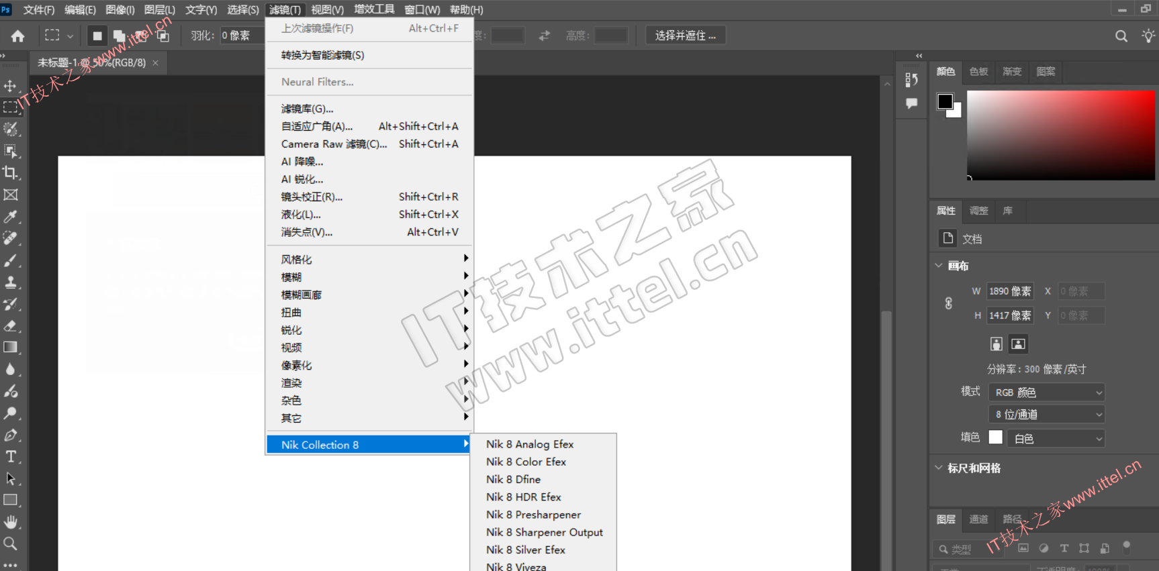Select the Zoom tool
This screenshot has width=1159, height=571.
click(x=11, y=543)
